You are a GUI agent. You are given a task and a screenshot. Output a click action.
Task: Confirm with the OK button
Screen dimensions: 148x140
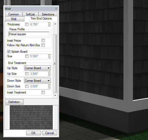[34, 133]
